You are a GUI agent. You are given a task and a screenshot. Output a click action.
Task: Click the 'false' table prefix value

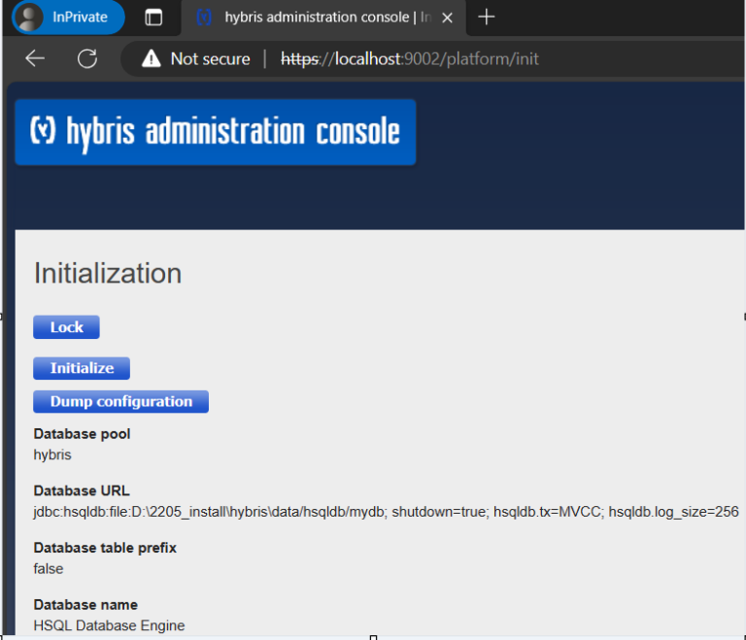[48, 569]
